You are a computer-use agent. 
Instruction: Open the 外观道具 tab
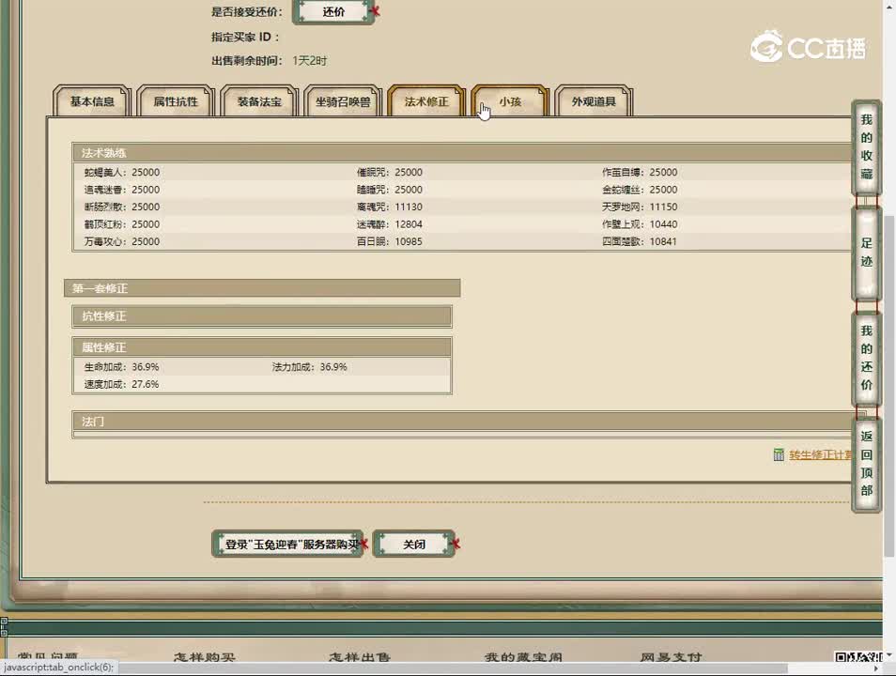(x=594, y=101)
